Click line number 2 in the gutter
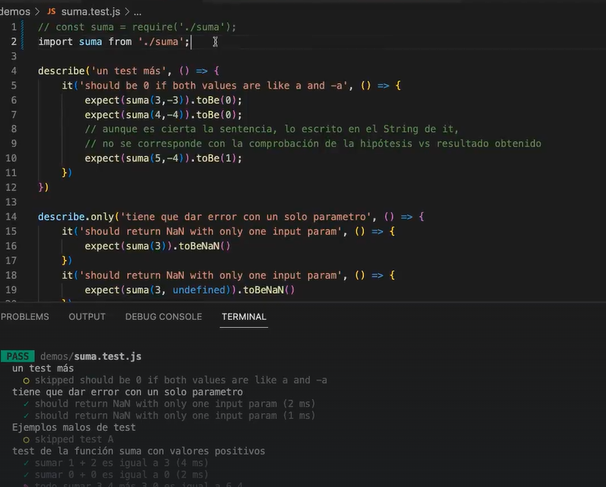This screenshot has width=606, height=487. pyautogui.click(x=14, y=42)
